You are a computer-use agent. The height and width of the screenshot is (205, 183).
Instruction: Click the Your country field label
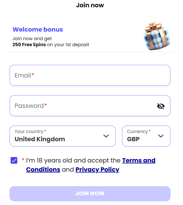click(29, 132)
